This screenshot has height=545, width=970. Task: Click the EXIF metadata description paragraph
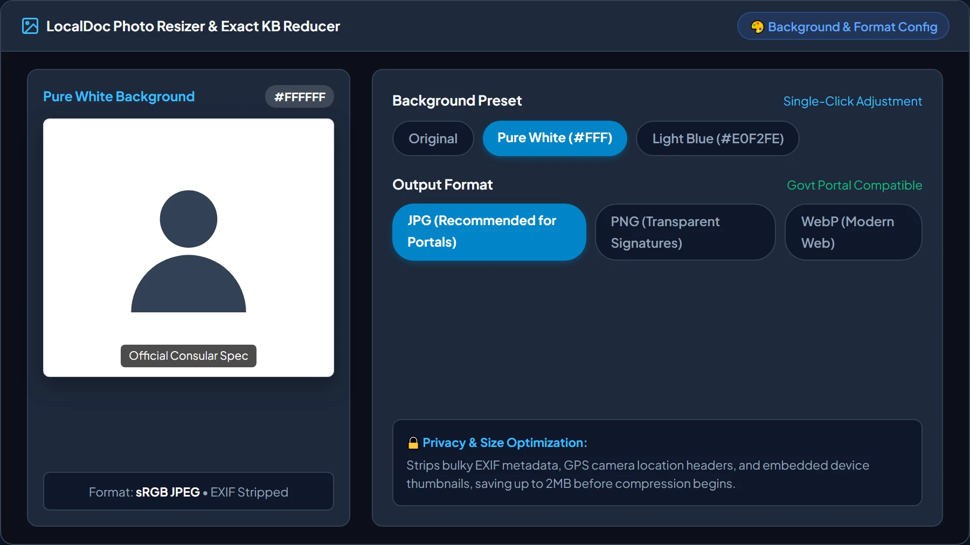[638, 474]
